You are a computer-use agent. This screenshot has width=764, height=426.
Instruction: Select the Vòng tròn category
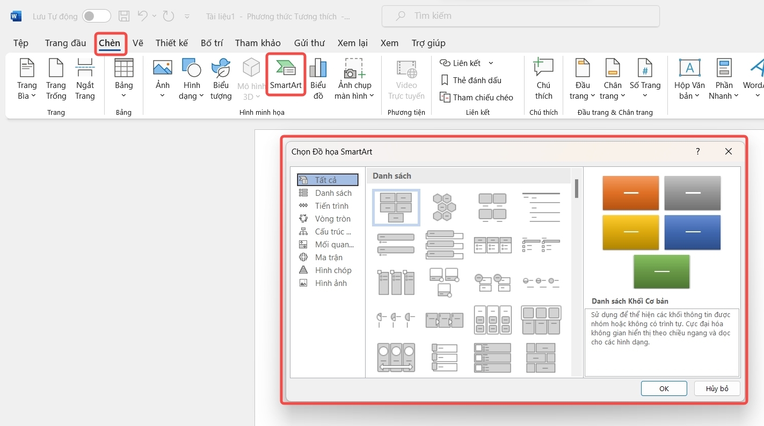[328, 219]
